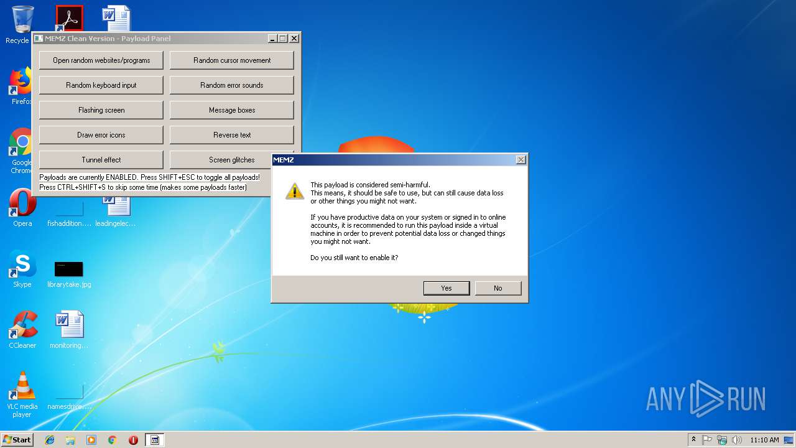Toggle the Random keyboard input payload
This screenshot has height=448, width=796.
pos(101,85)
